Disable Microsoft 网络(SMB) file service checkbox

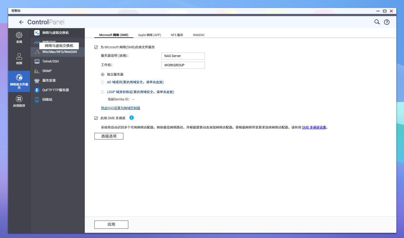[96, 47]
